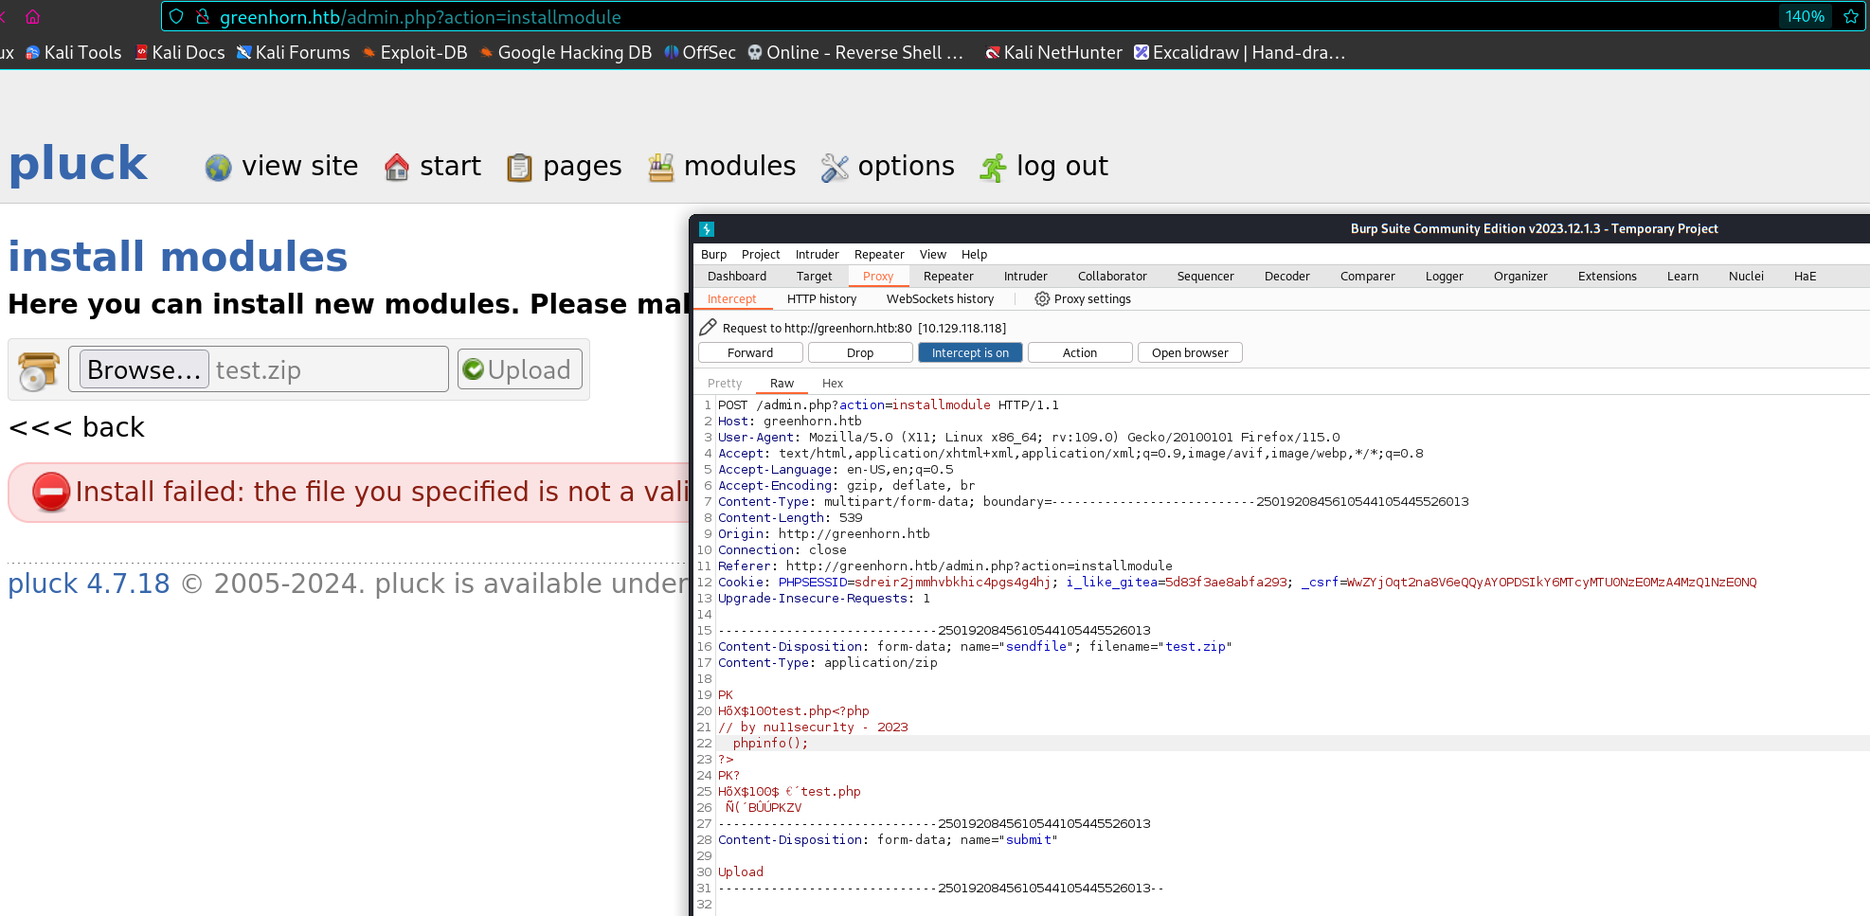
Task: Click Browse to choose a module file
Action: pos(144,369)
